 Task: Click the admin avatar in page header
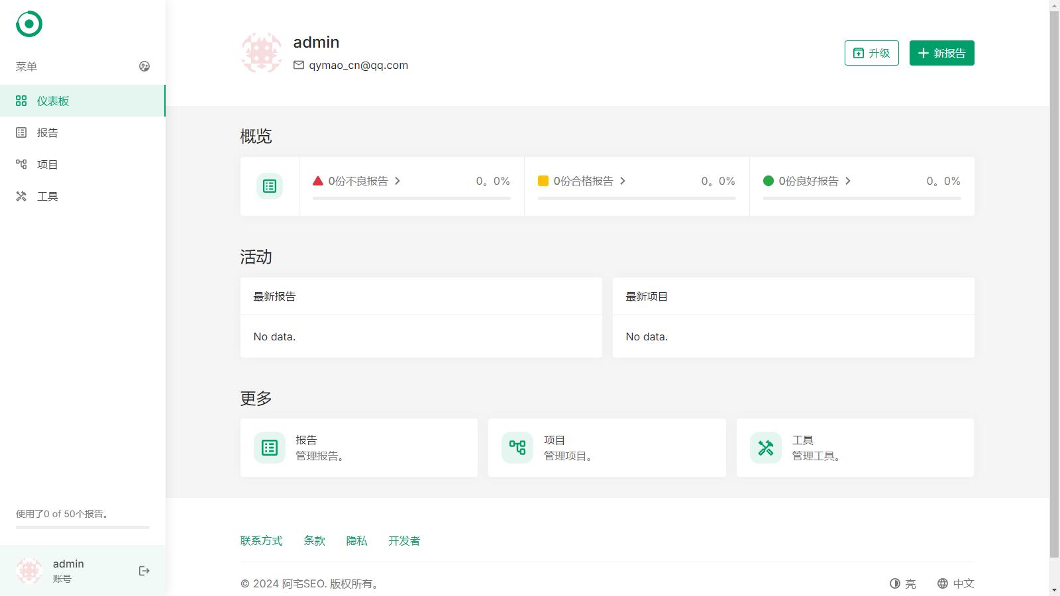coord(261,53)
